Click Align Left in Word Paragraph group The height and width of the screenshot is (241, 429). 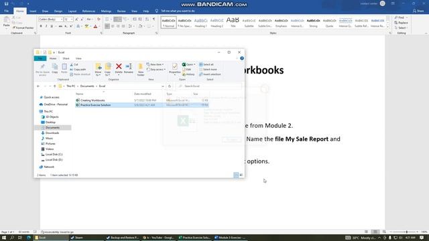(x=107, y=26)
